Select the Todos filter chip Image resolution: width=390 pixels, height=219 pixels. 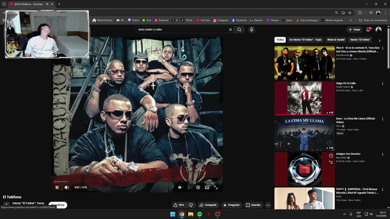pos(280,40)
